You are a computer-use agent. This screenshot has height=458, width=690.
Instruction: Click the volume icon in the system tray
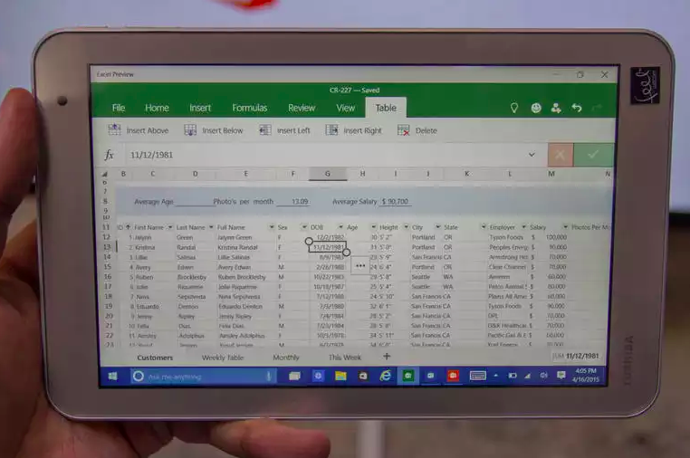544,376
